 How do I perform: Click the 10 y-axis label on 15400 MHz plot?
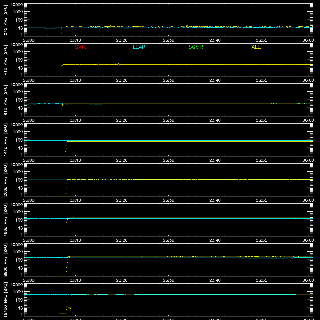[x=20, y=308]
